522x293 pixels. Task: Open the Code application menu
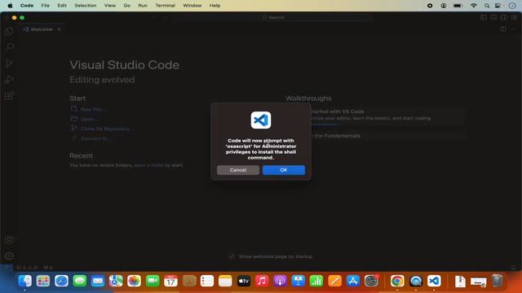(27, 6)
